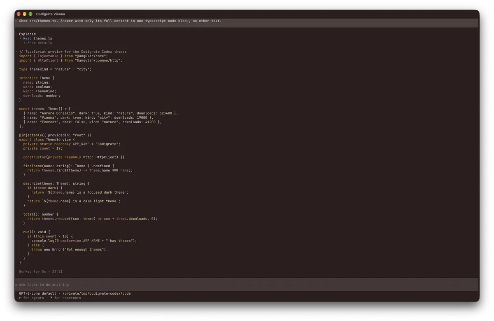Viewport: 494px width, 321px height.
Task: Click the '/private/tmp/codigrate-codex/code' path
Action: point(97,294)
